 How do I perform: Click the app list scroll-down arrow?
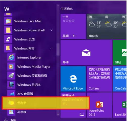click(x=58, y=114)
